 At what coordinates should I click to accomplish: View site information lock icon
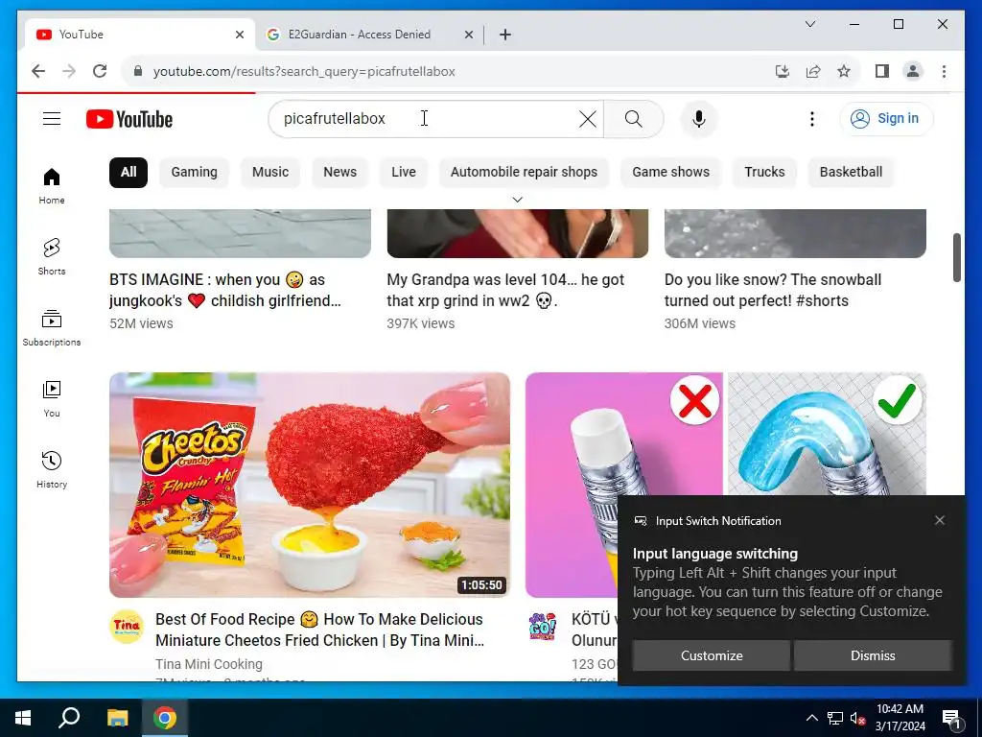pos(138,71)
